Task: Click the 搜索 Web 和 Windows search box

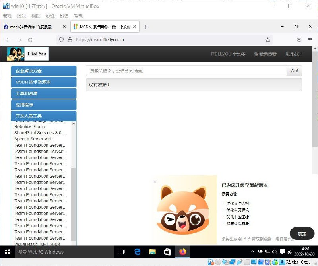Action: point(64,252)
